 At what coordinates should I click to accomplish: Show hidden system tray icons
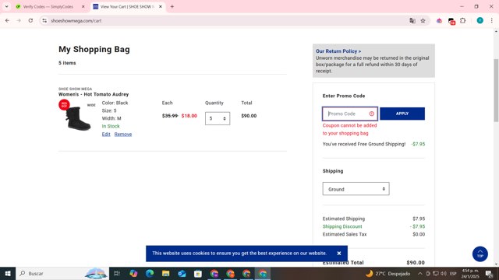pyautogui.click(x=420, y=273)
